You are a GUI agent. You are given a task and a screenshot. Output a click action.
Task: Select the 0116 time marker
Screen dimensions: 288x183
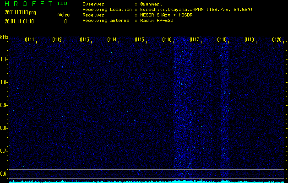pos(167,40)
